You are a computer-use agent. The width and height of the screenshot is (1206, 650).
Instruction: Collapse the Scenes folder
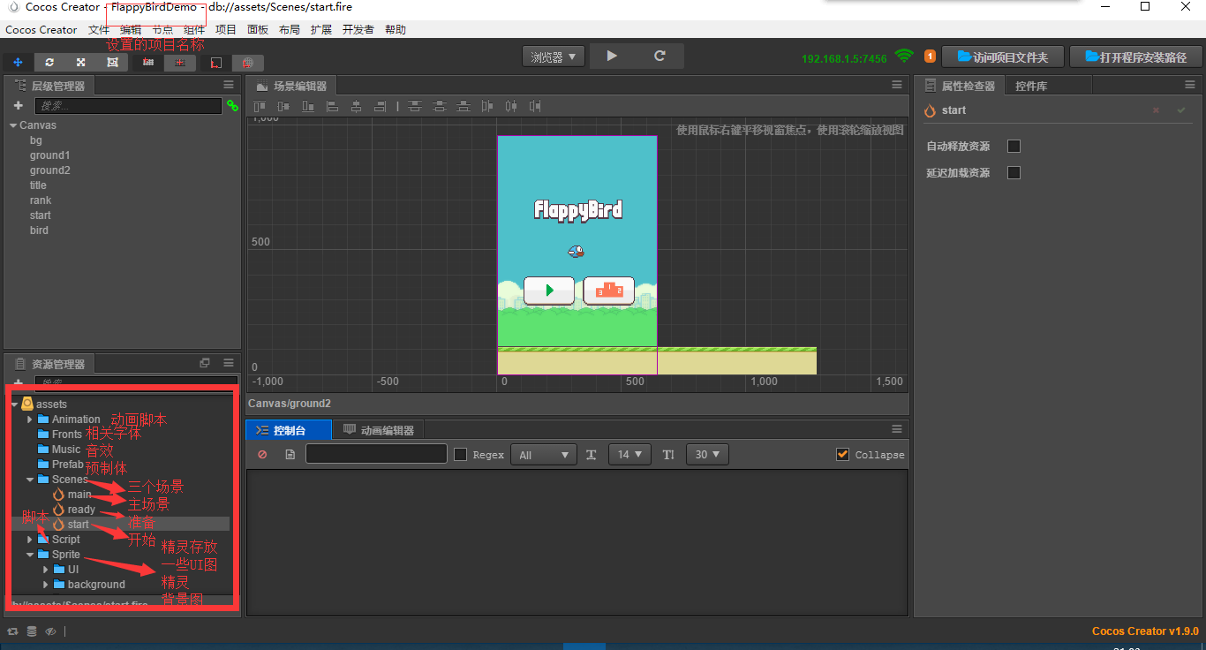coord(30,480)
